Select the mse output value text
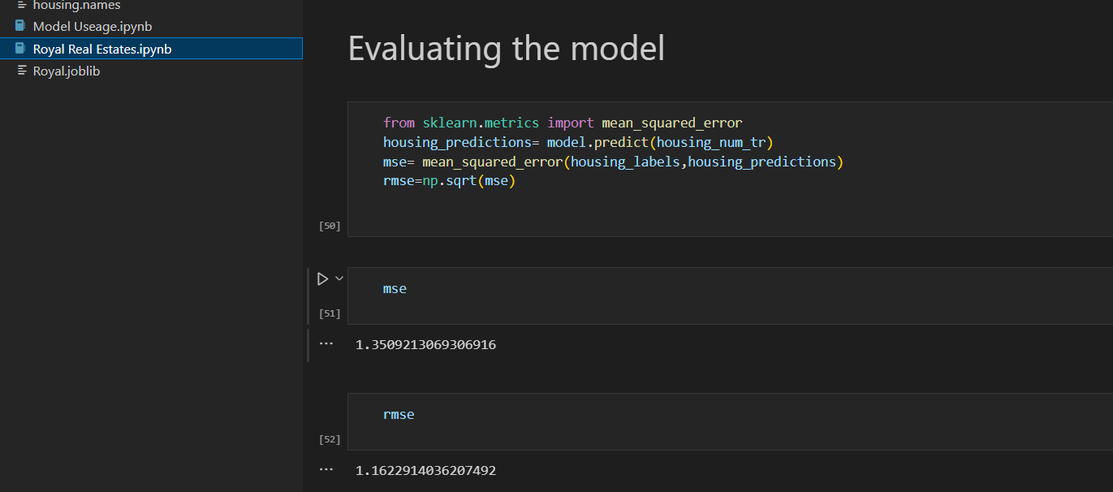Image resolution: width=1113 pixels, height=492 pixels. (x=425, y=344)
